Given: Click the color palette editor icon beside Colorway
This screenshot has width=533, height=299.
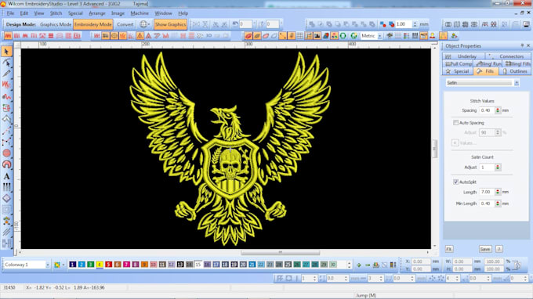Looking at the screenshot, I should tap(57, 265).
